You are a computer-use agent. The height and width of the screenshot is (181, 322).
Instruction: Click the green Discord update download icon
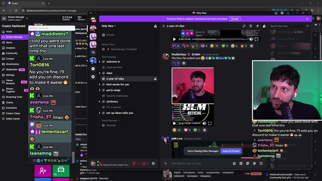tap(288, 13)
